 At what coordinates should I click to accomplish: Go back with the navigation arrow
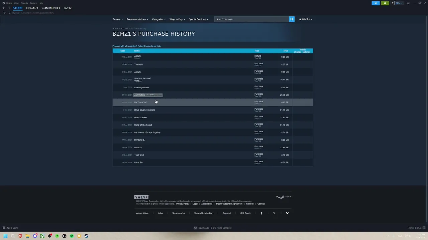(4, 8)
